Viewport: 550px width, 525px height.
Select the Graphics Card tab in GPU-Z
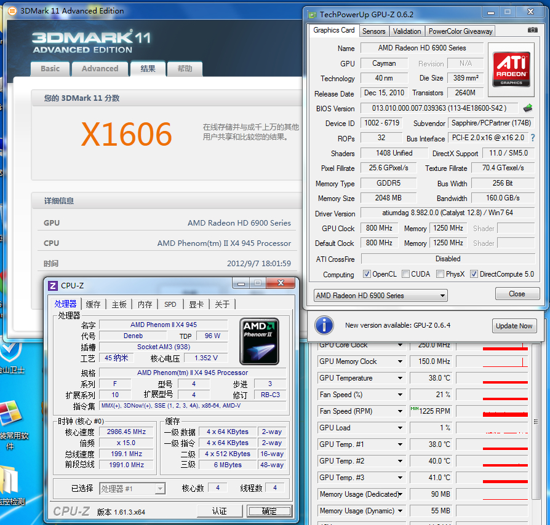coord(334,30)
